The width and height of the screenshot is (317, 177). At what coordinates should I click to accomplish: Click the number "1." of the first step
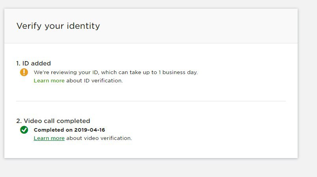coord(18,63)
